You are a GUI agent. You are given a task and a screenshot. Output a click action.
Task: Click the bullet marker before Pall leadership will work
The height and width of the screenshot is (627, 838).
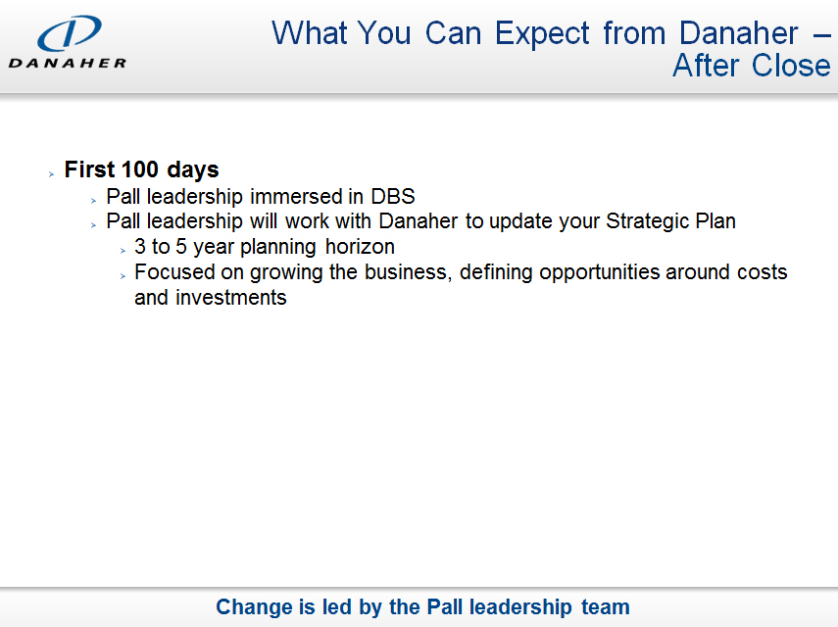coord(93,224)
